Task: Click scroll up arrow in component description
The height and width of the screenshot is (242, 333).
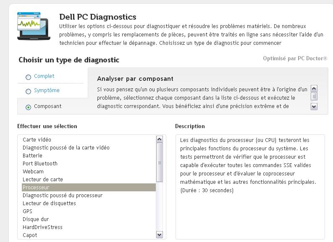Action: pos(314,88)
